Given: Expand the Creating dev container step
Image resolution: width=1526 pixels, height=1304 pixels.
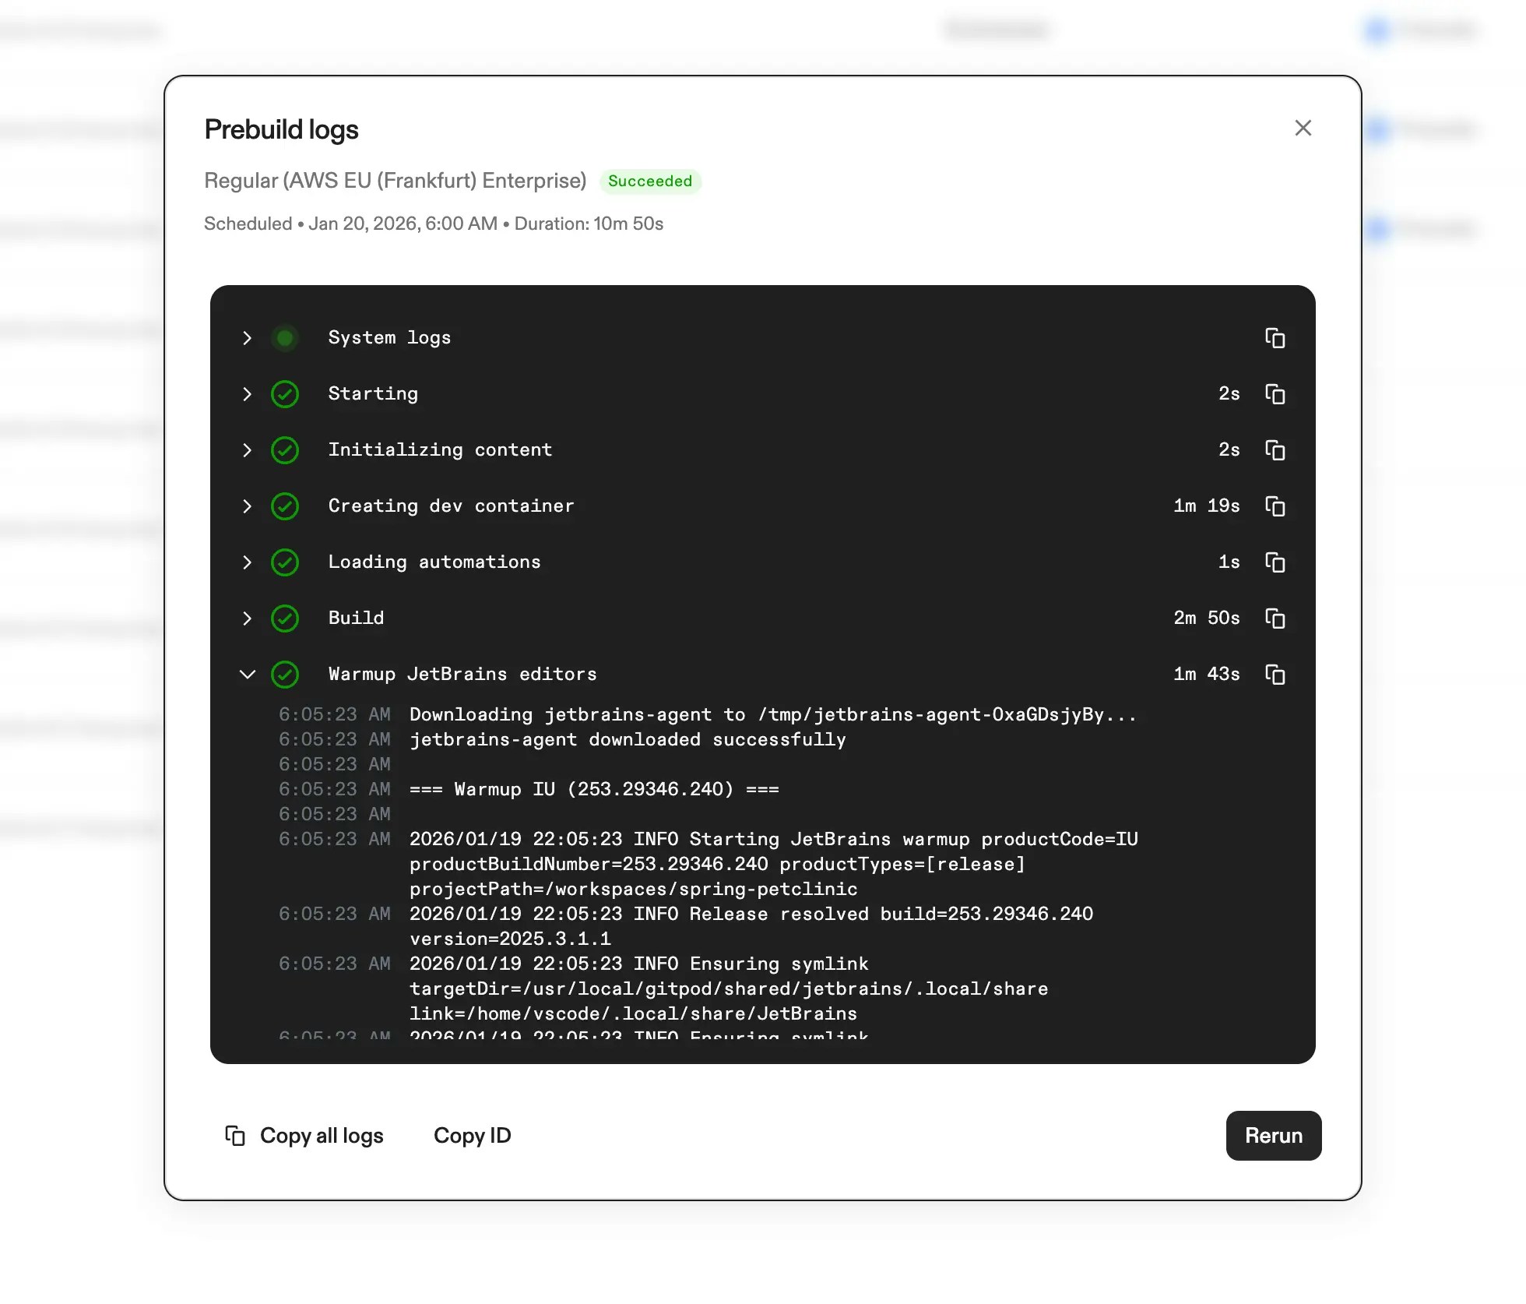Looking at the screenshot, I should [248, 506].
